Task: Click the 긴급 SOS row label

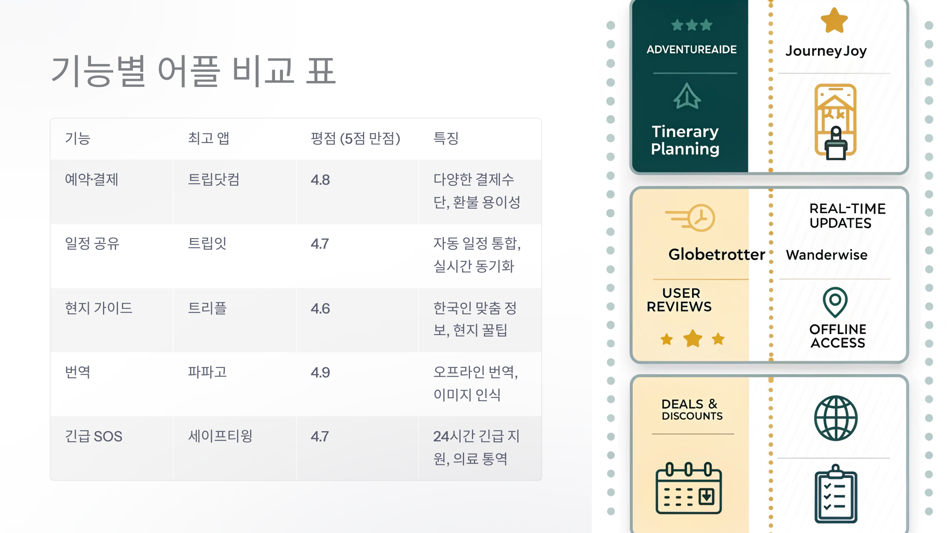Action: (94, 436)
